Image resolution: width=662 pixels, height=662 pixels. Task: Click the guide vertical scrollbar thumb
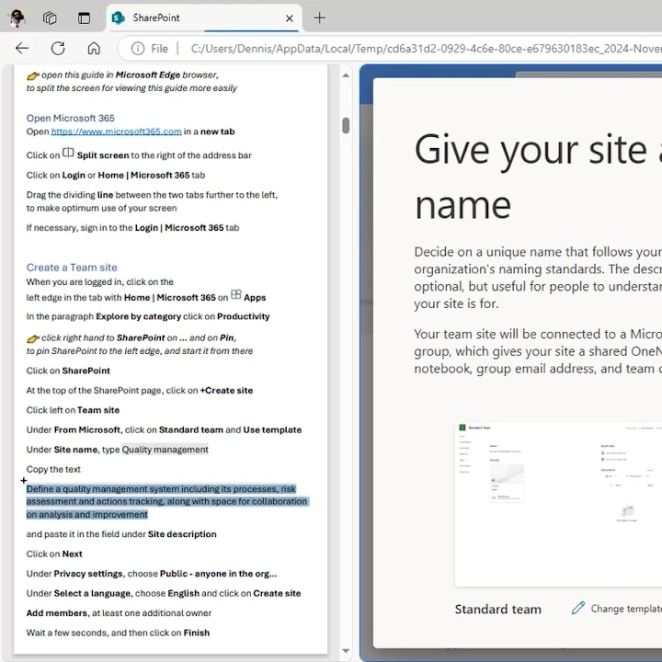coord(346,125)
